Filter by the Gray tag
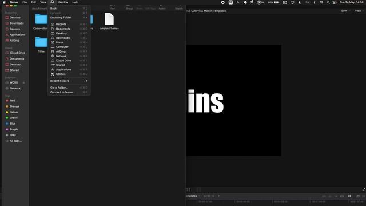Image resolution: width=366 pixels, height=206 pixels. pyautogui.click(x=13, y=135)
